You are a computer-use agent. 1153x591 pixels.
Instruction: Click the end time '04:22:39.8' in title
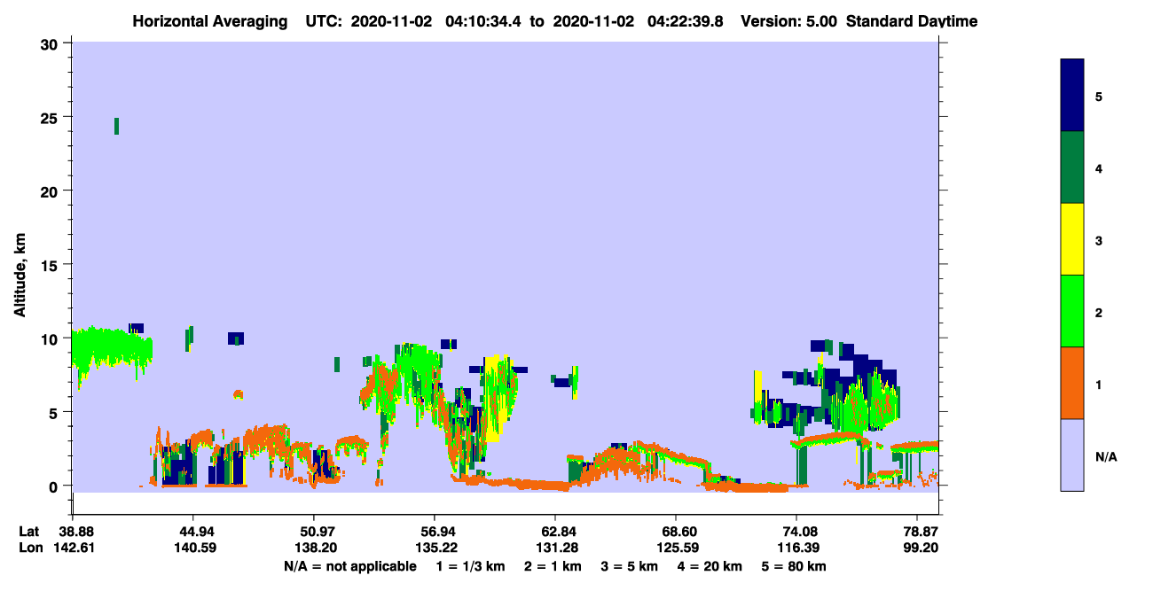(685, 21)
